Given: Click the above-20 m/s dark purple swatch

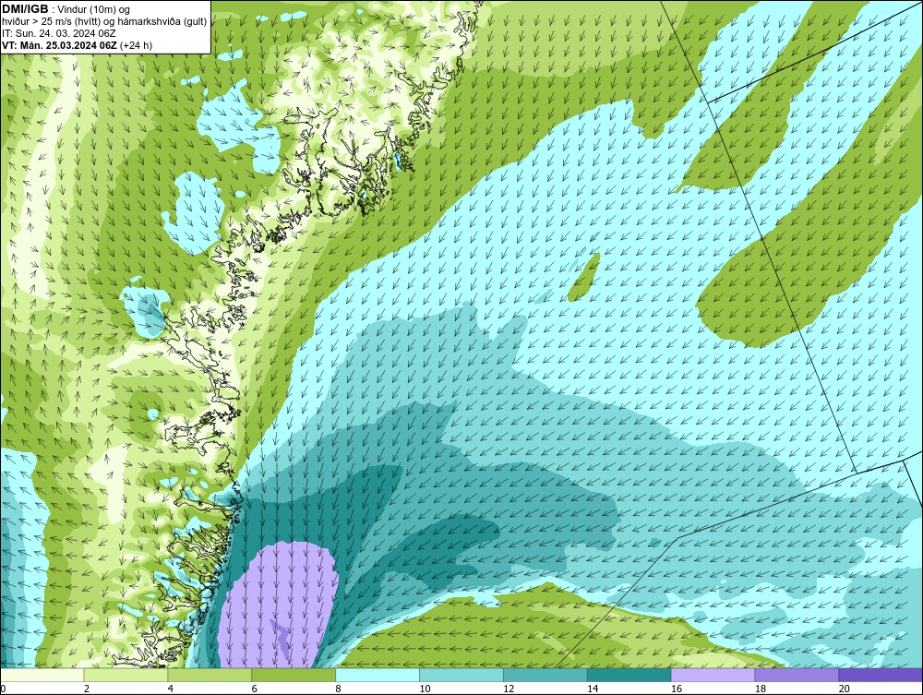Looking at the screenshot, I should [x=881, y=675].
